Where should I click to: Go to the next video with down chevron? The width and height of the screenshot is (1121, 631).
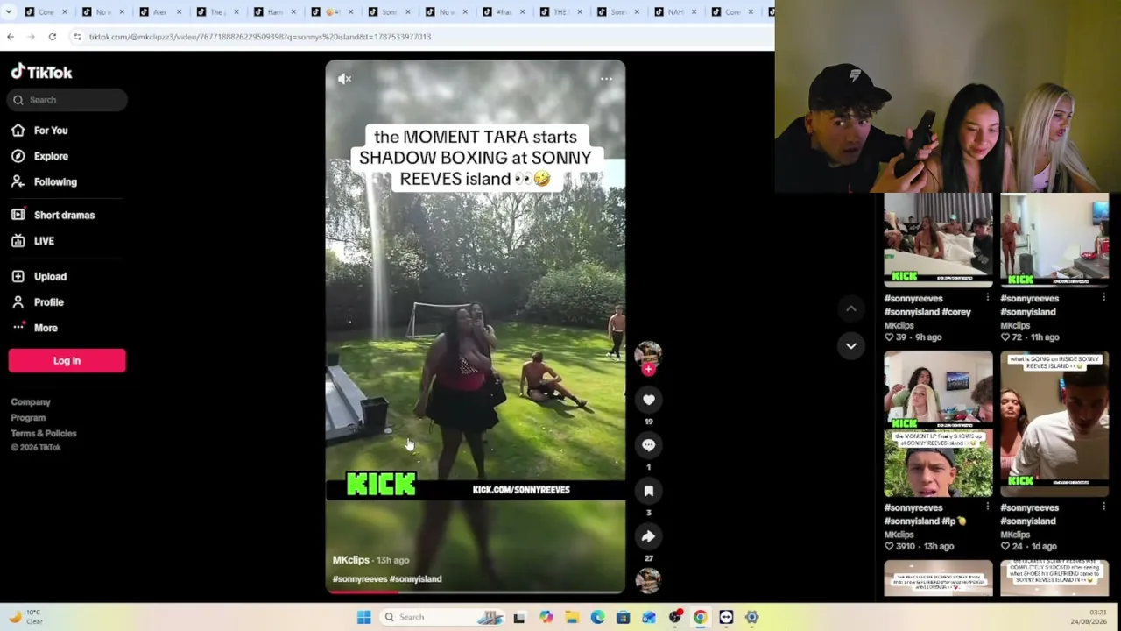point(850,345)
